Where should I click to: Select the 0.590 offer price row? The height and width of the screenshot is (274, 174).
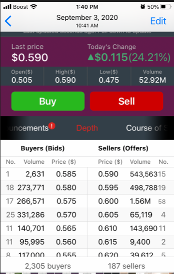[130, 174]
